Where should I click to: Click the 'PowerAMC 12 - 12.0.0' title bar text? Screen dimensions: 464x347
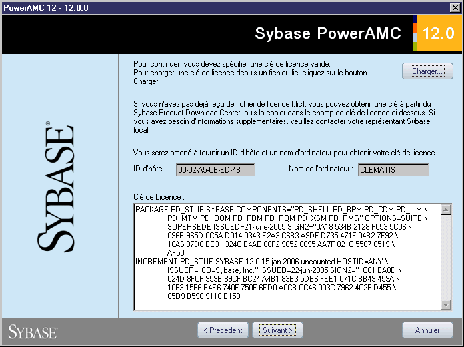pyautogui.click(x=46, y=8)
